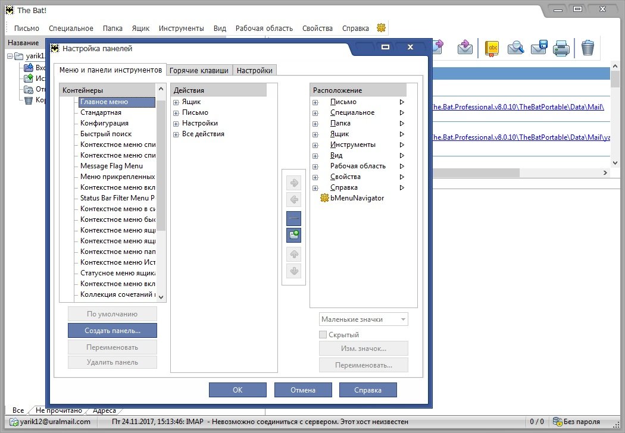Click the containers list scroll down arrow

(161, 297)
